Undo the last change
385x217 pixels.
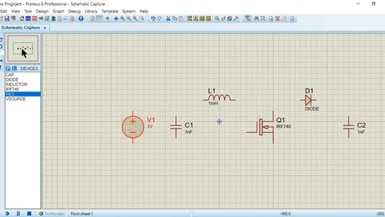pos(153,19)
